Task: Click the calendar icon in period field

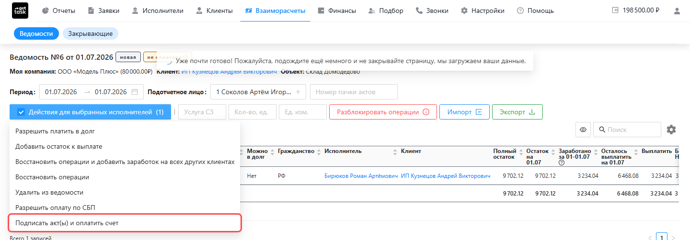Action: coord(135,92)
